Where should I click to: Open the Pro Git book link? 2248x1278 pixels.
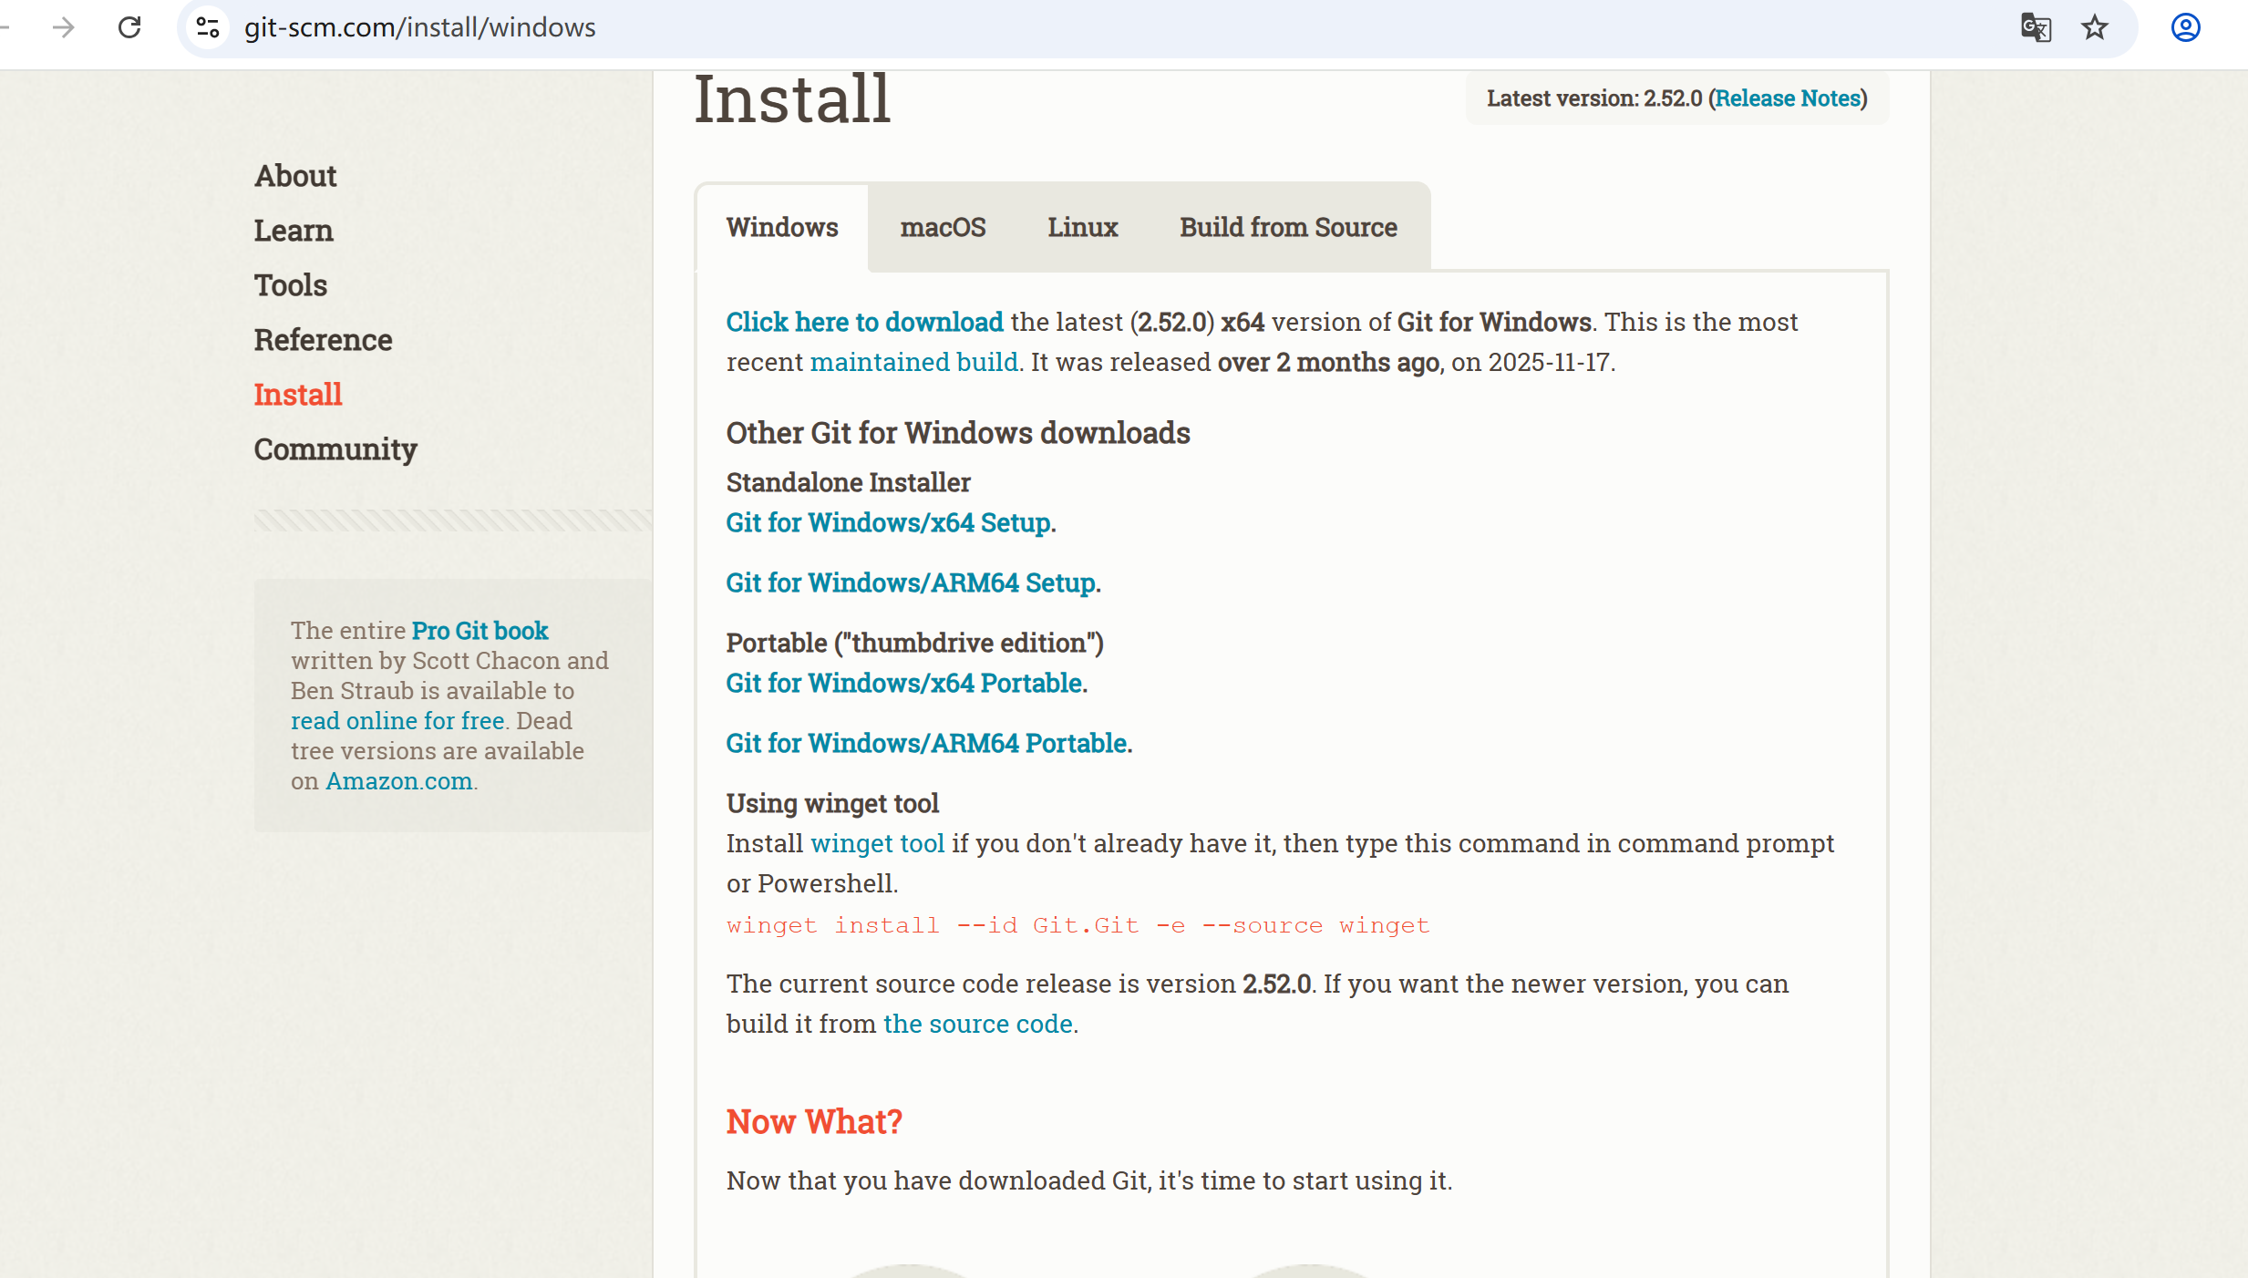pyautogui.click(x=480, y=631)
